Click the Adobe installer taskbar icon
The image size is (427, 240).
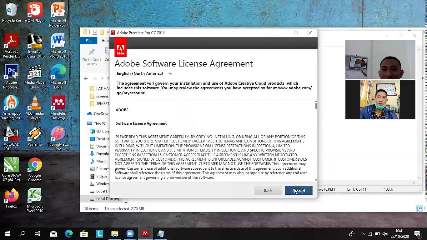pyautogui.click(x=145, y=234)
